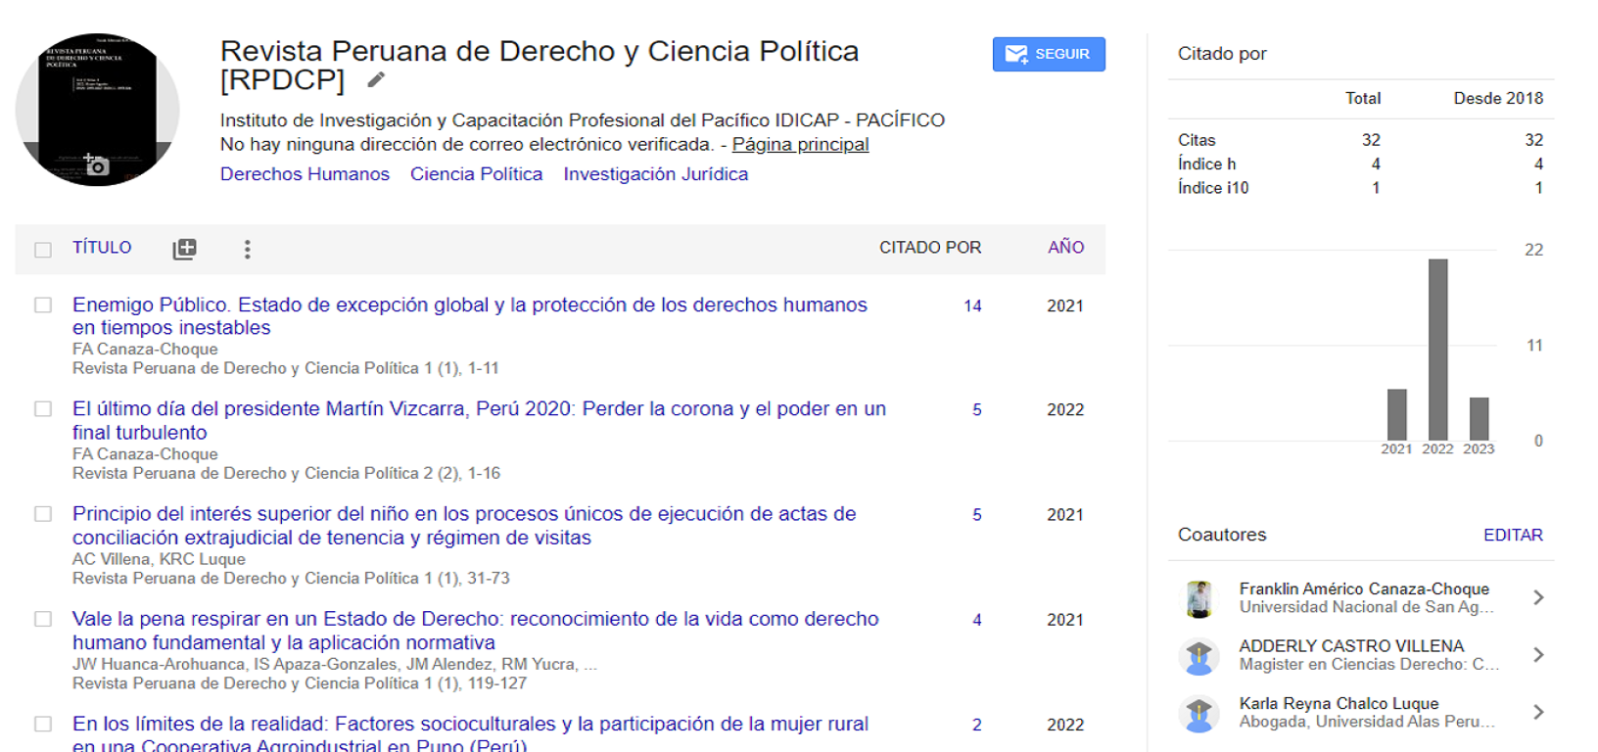The image size is (1598, 752).
Task: Click the SEGUIR follow button
Action: pyautogui.click(x=1049, y=54)
